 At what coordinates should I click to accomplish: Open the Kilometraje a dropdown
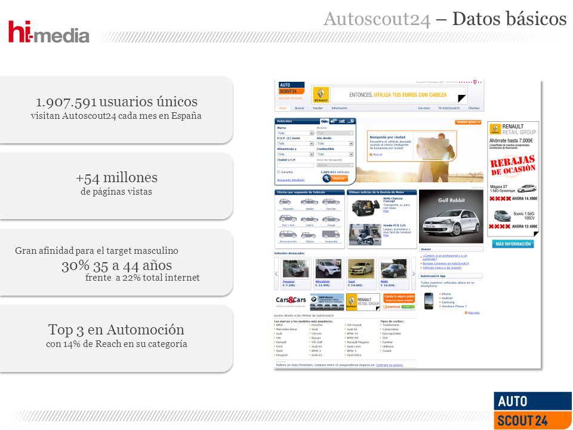295,154
